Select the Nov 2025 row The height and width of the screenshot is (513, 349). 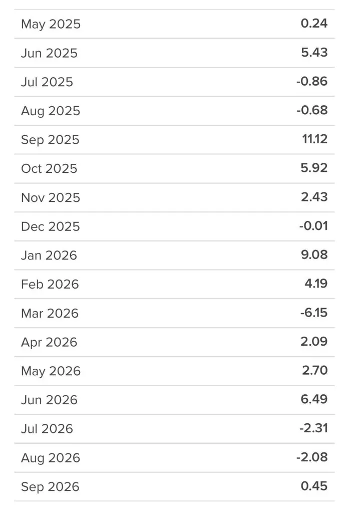(174, 197)
